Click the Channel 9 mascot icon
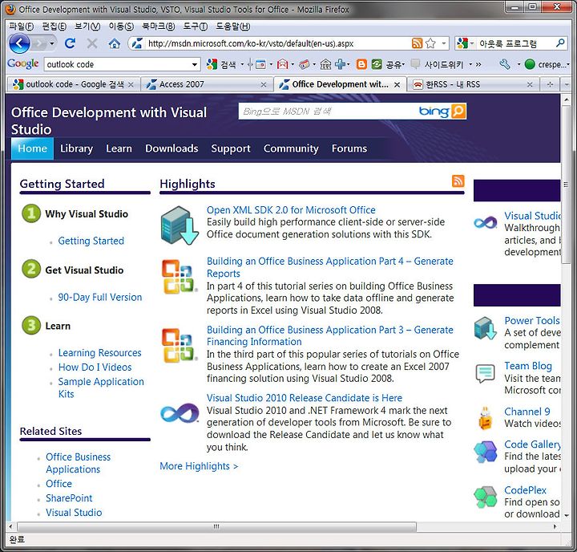This screenshot has height=552, width=577. pos(485,418)
